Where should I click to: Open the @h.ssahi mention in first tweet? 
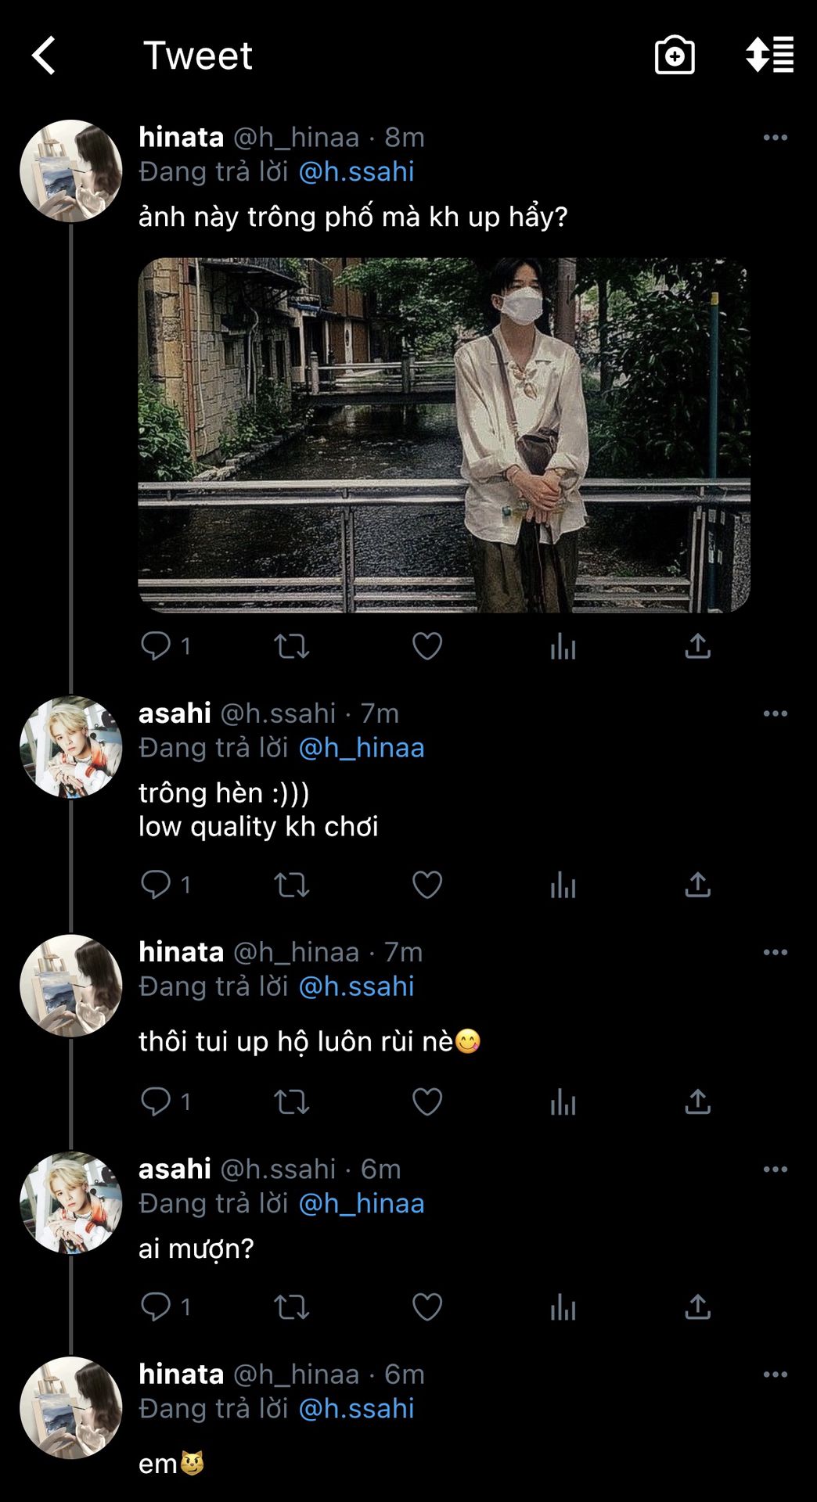(x=357, y=172)
